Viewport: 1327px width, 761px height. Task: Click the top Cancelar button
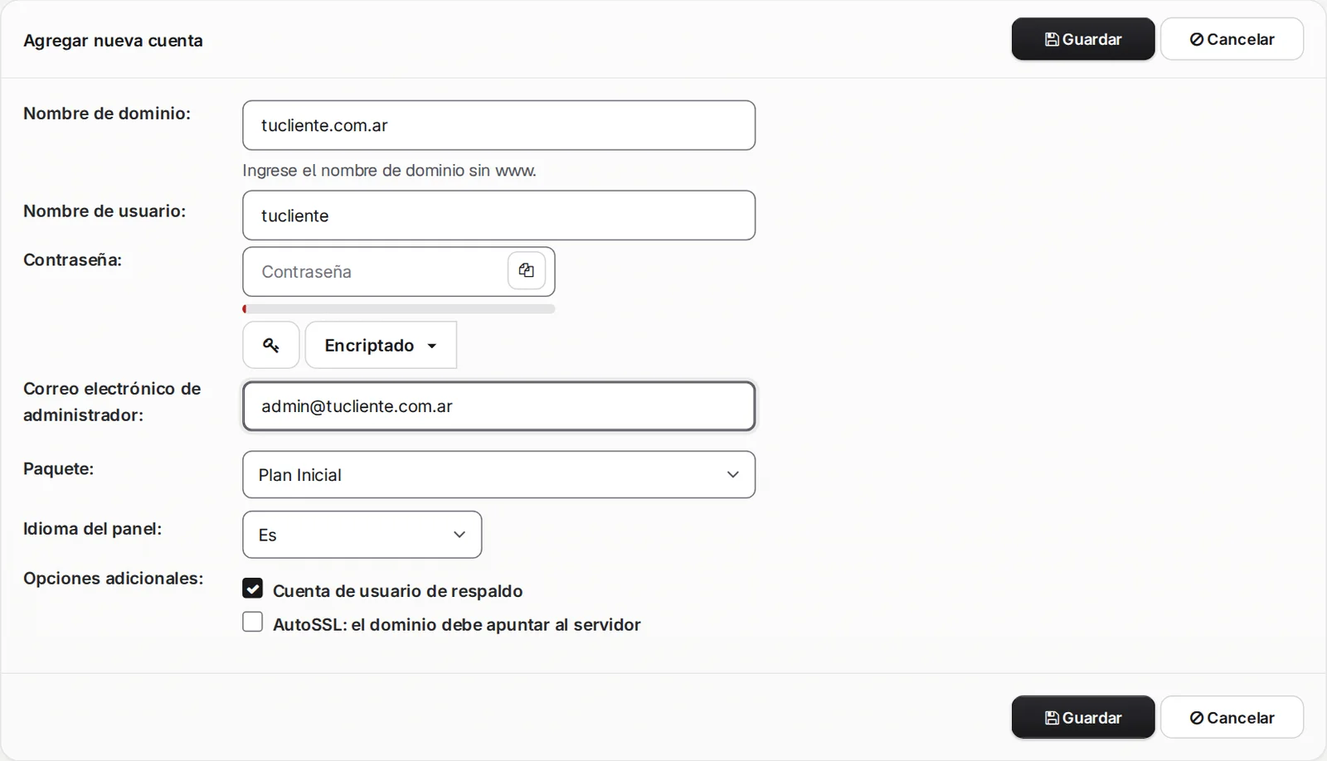1232,39
